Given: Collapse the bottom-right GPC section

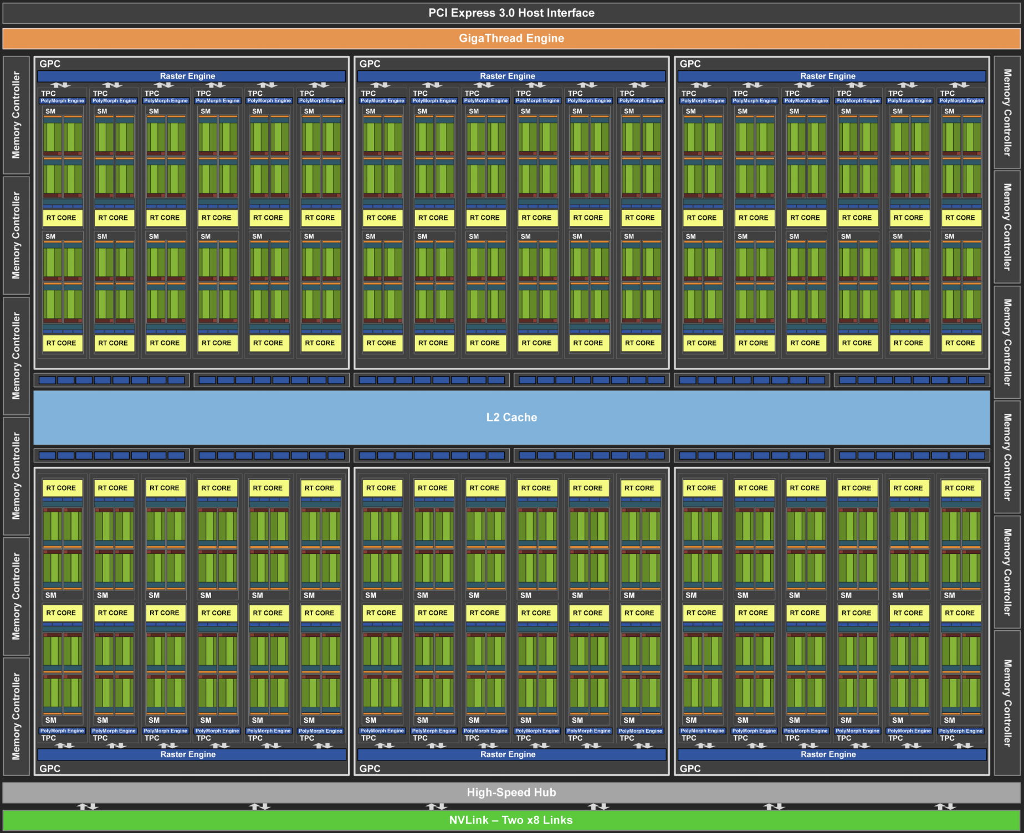Looking at the screenshot, I should click(689, 769).
